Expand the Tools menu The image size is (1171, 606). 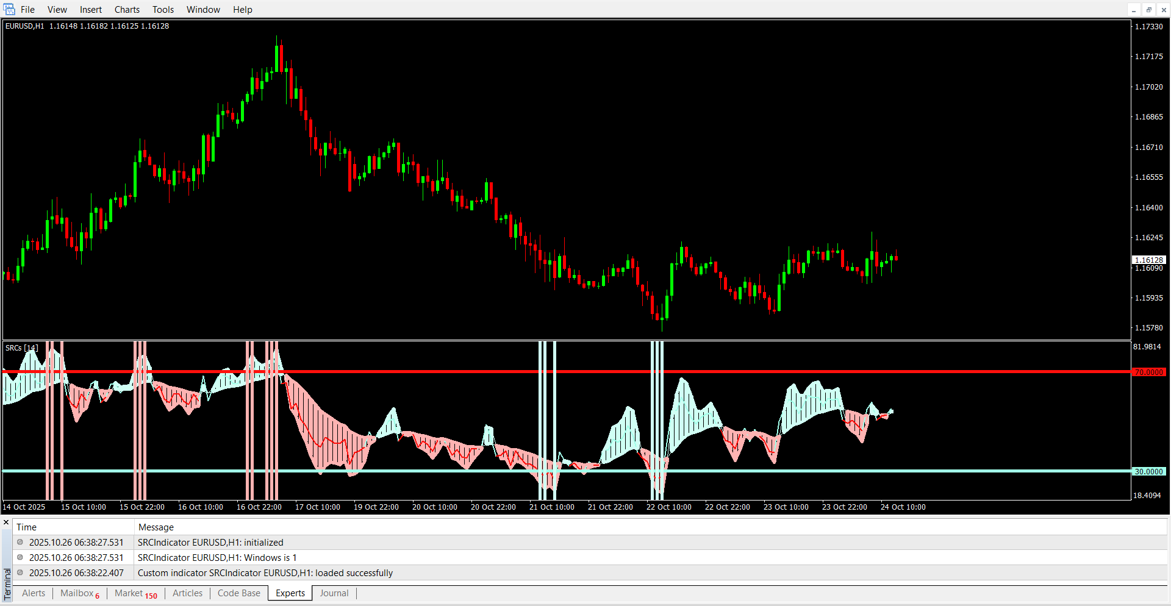pyautogui.click(x=163, y=10)
